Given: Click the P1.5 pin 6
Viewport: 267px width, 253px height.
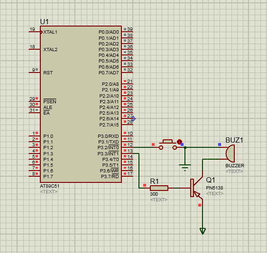Looking at the screenshot, I should point(35,165).
